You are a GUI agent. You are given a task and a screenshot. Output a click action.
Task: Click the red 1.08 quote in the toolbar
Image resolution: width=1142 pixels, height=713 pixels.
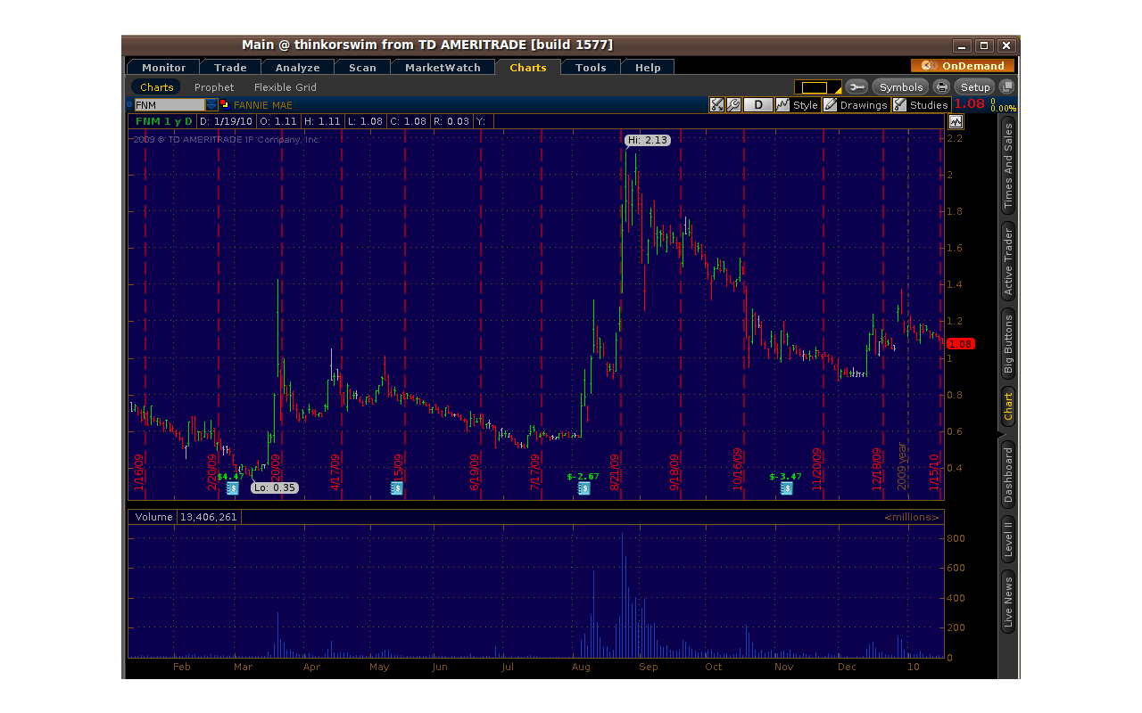970,104
